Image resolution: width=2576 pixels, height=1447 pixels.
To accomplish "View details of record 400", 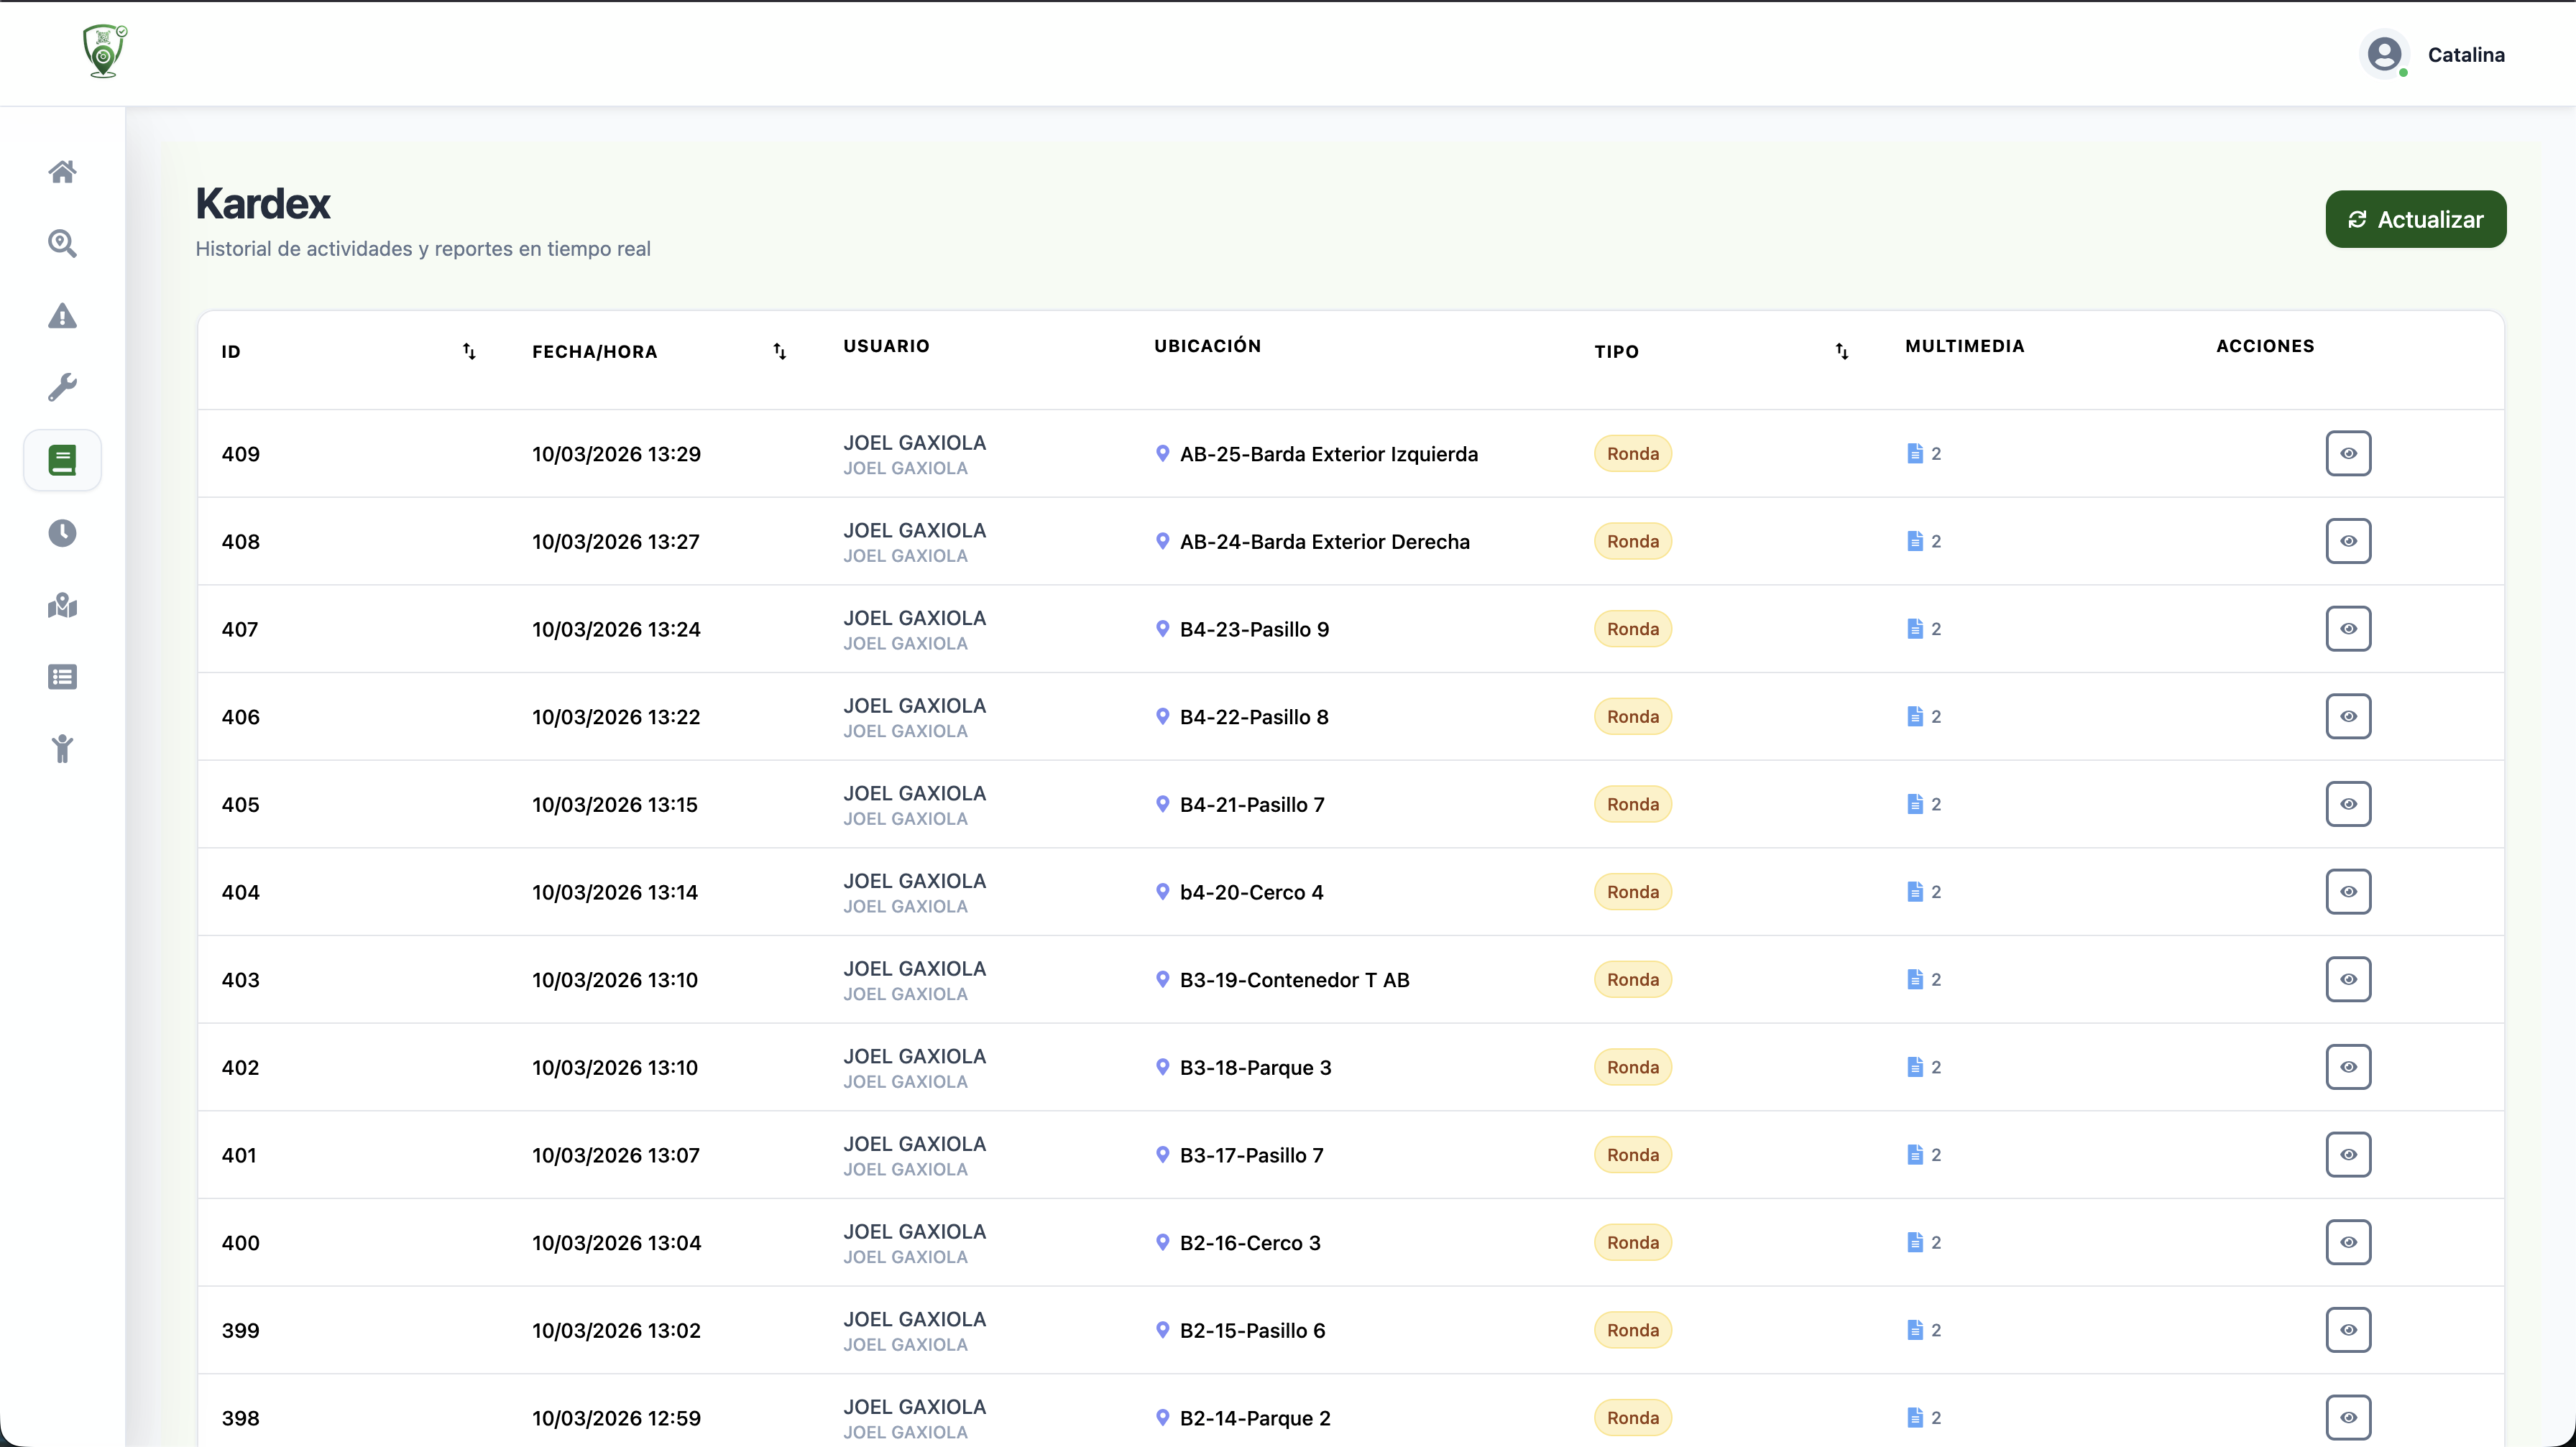I will [x=2347, y=1242].
